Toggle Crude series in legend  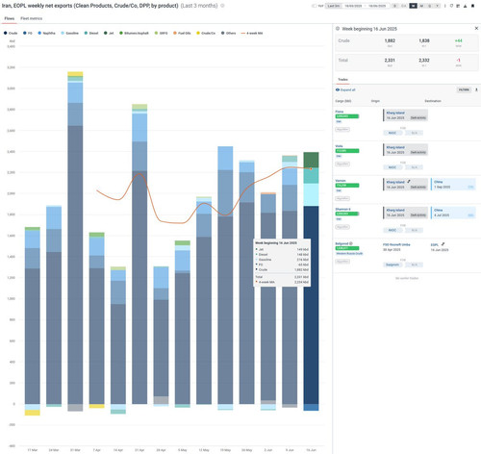tap(11, 33)
